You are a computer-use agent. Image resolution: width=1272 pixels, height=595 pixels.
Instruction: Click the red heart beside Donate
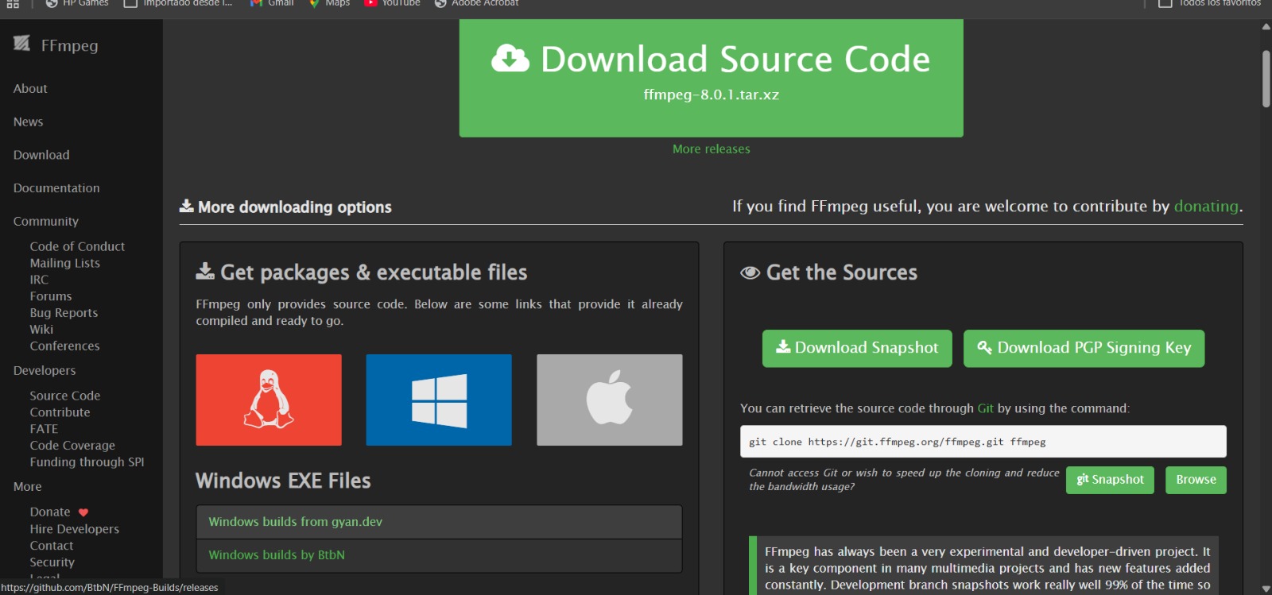(83, 512)
